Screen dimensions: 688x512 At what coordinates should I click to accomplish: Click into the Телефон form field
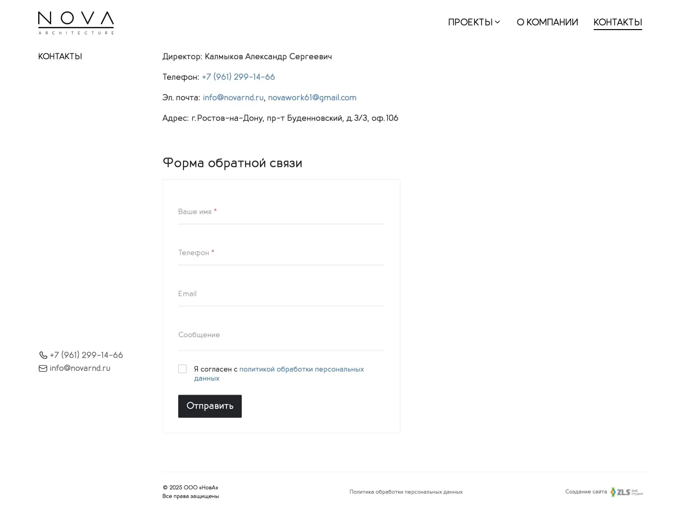281,253
